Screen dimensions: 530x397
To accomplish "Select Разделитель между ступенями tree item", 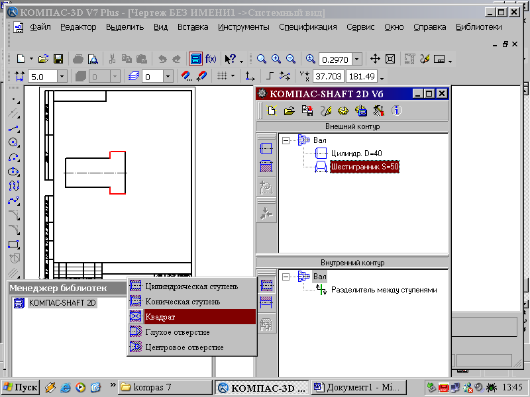I will (x=384, y=290).
